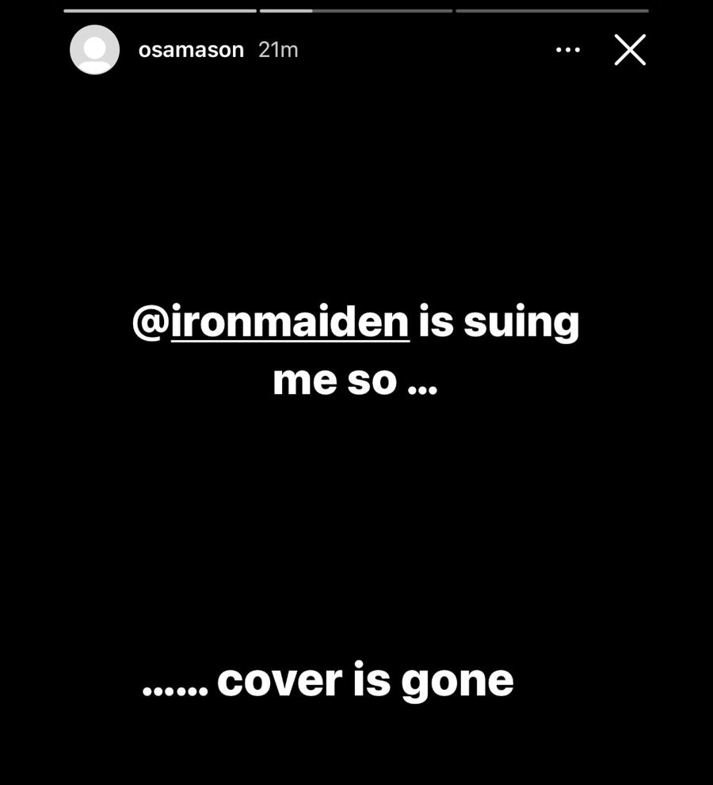Tap the word "suing" in the story text
The width and height of the screenshot is (713, 785).
tap(521, 324)
